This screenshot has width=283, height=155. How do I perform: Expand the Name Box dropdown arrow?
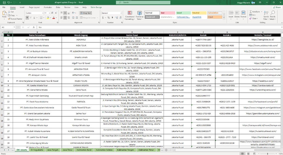tap(14, 27)
